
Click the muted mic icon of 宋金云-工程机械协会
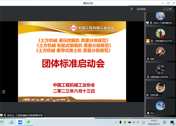tap(151, 23)
